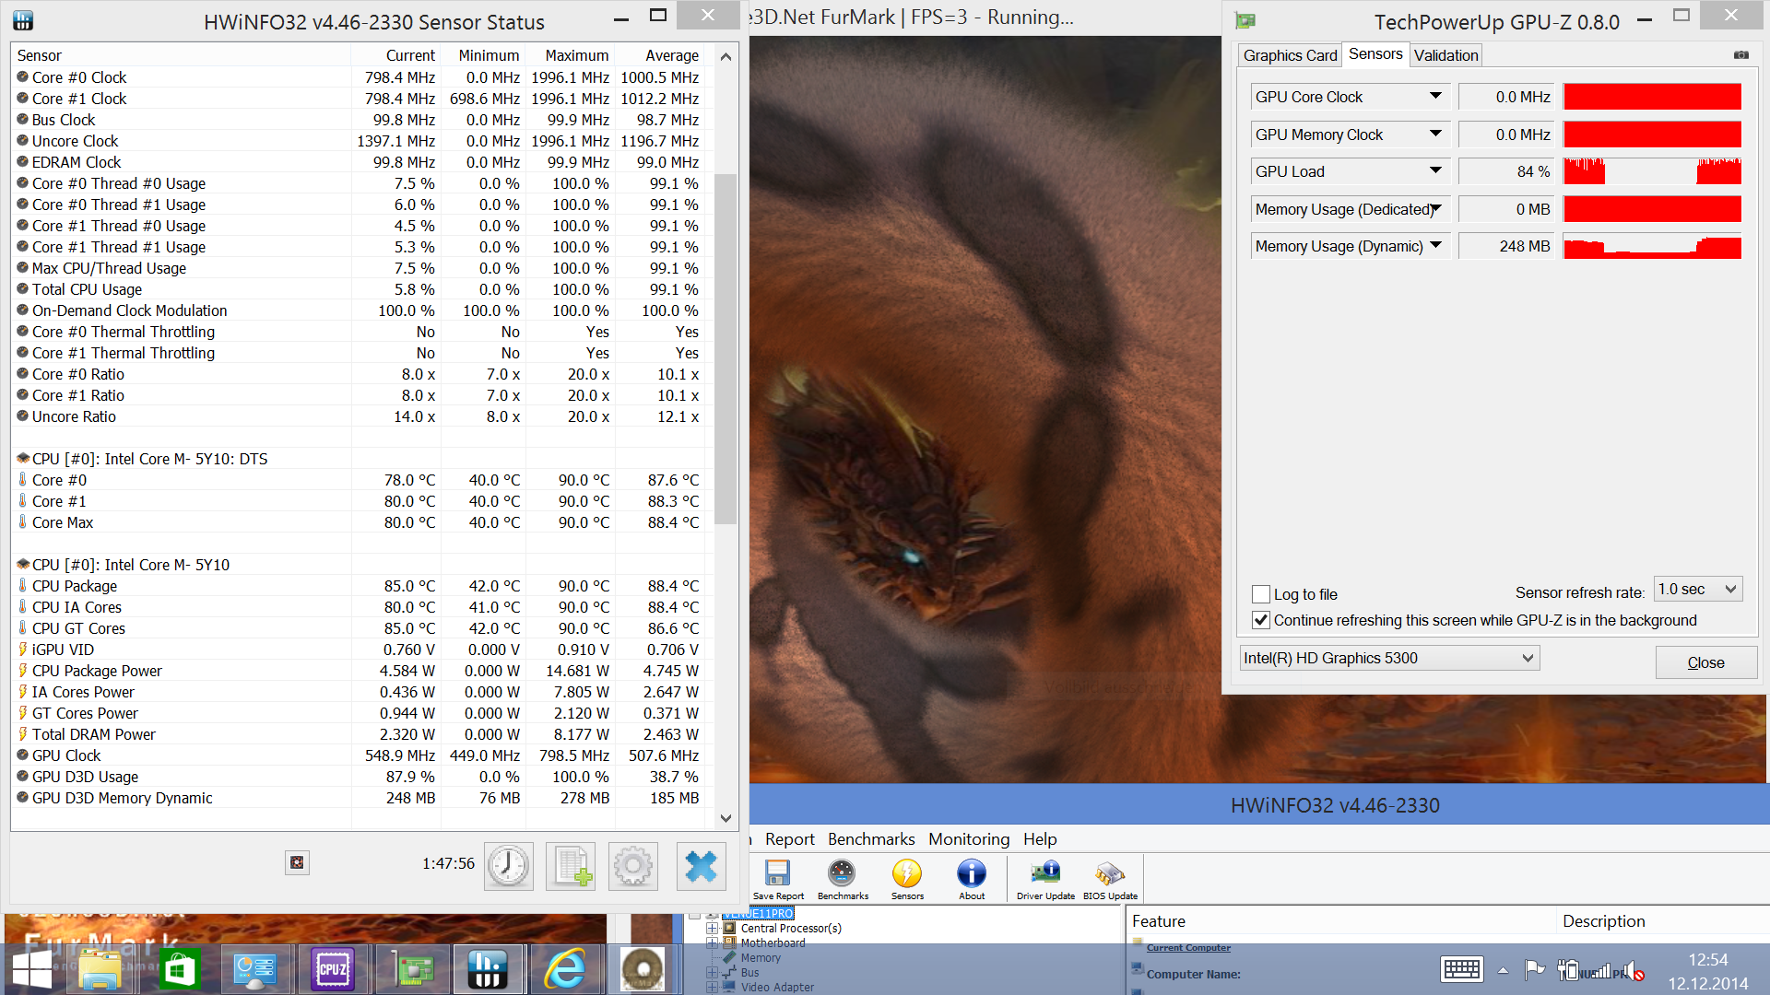Open sensor settings via the gear icon

[632, 866]
